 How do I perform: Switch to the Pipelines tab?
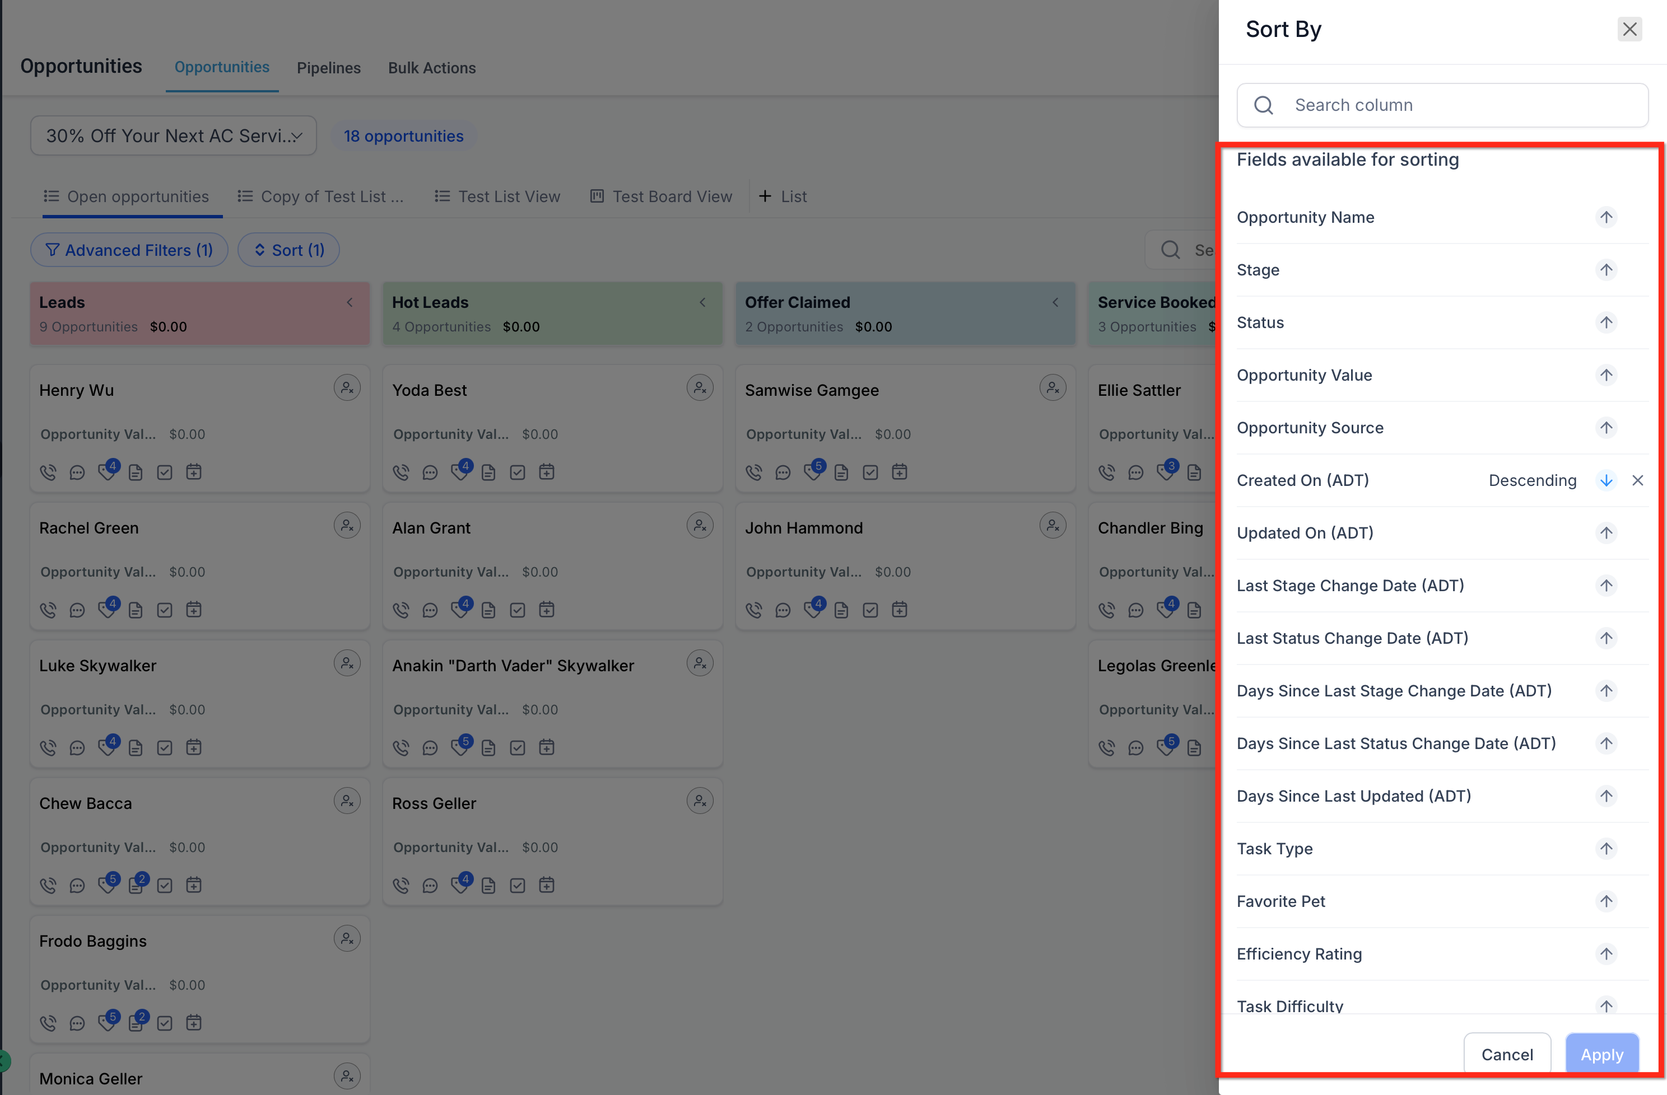click(328, 68)
